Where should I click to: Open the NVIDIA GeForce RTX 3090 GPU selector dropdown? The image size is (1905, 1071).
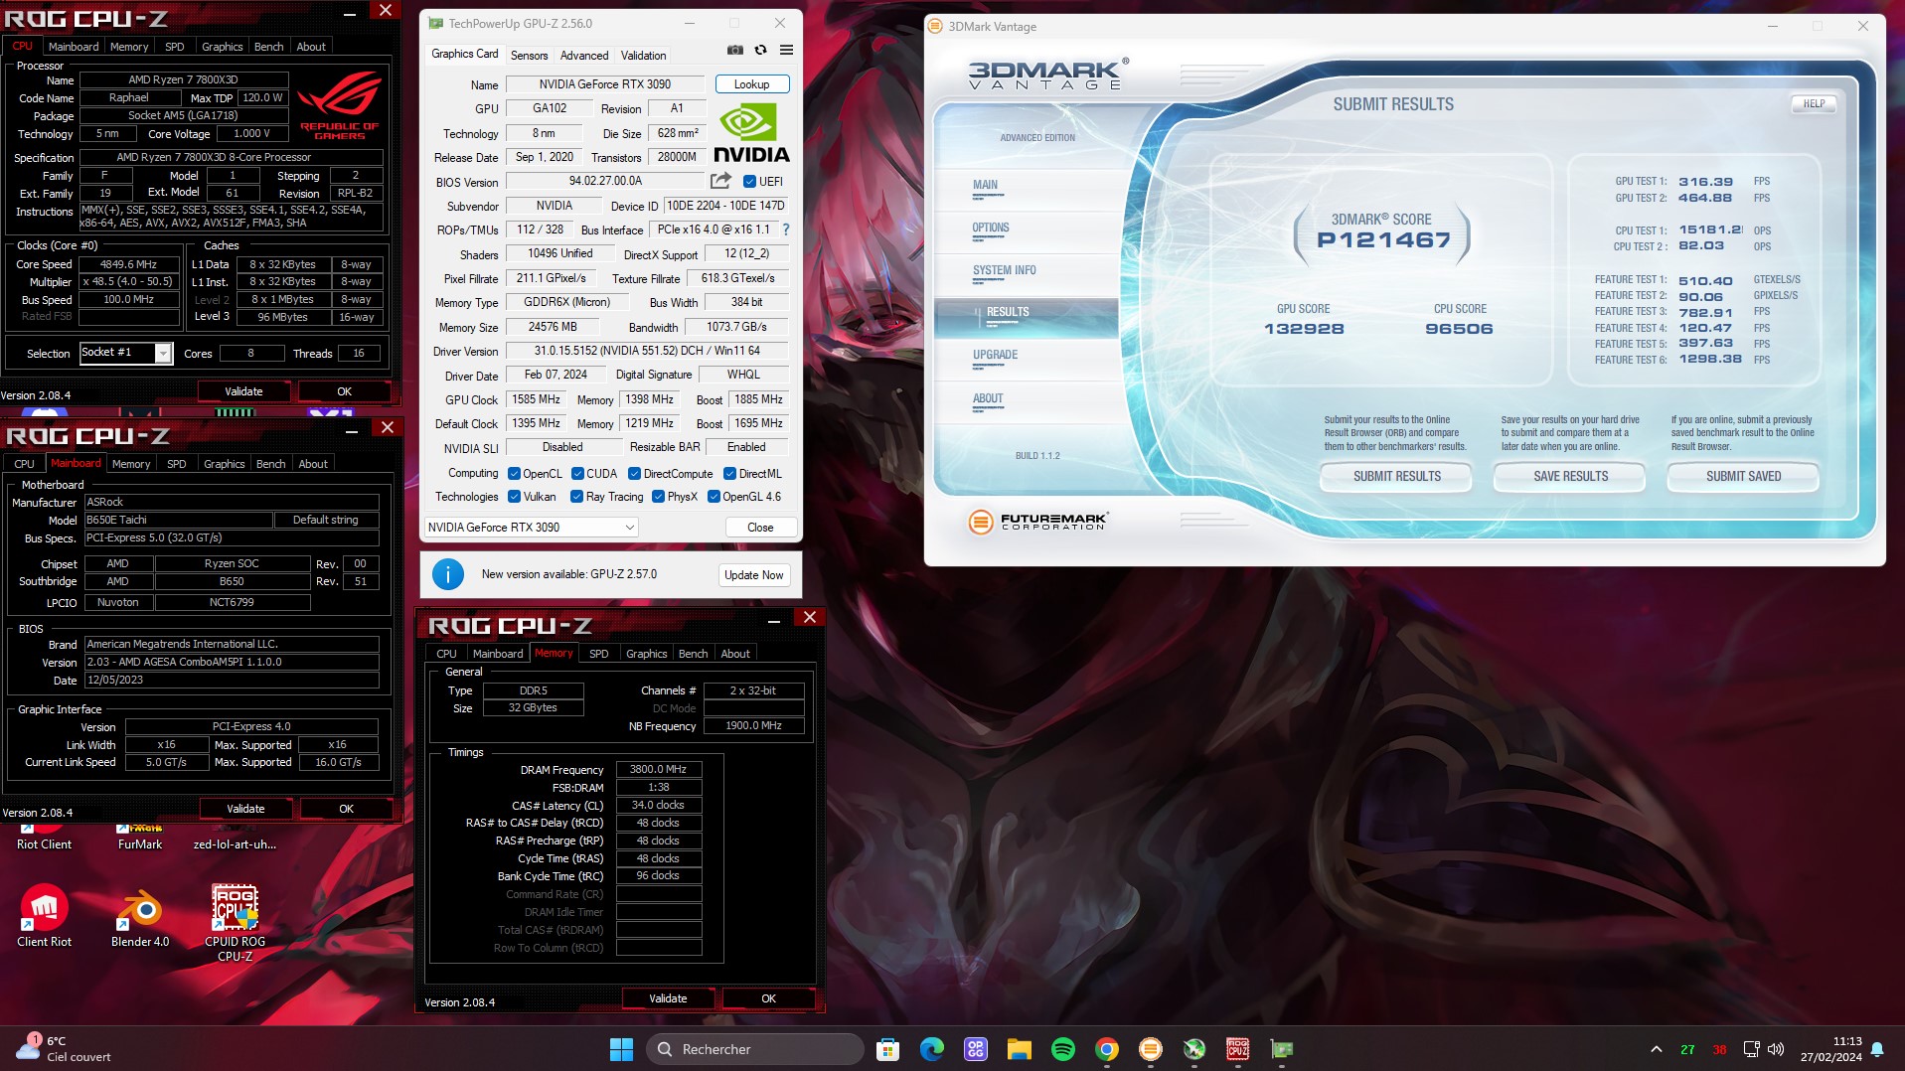coord(531,528)
